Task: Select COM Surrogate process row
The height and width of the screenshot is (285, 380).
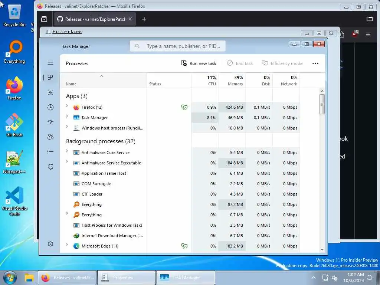Action: (180, 184)
